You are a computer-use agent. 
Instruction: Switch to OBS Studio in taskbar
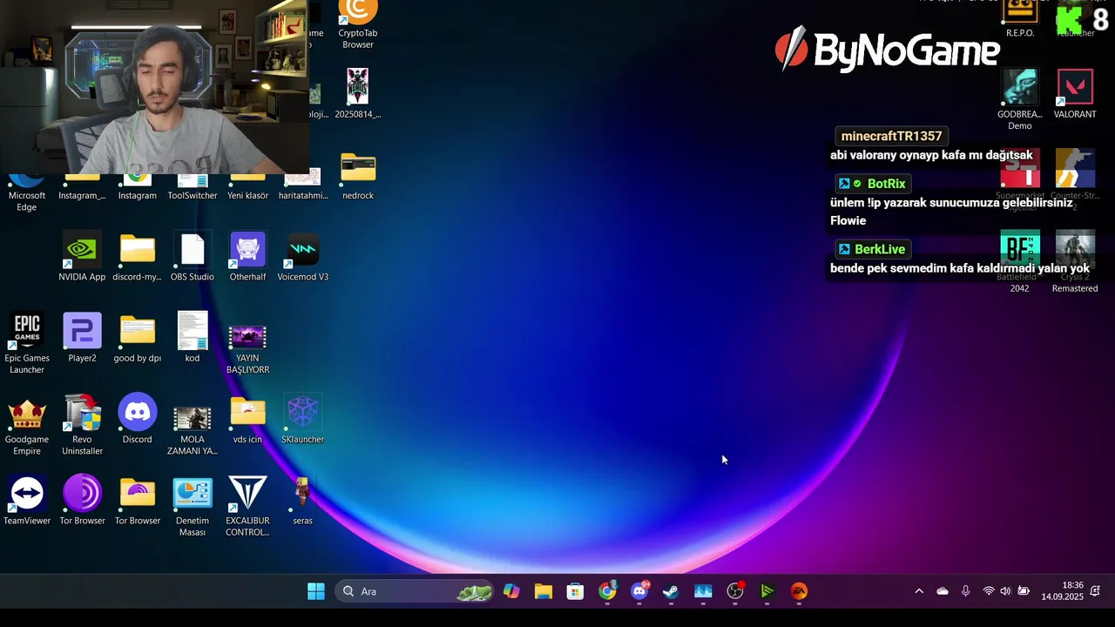[735, 591]
